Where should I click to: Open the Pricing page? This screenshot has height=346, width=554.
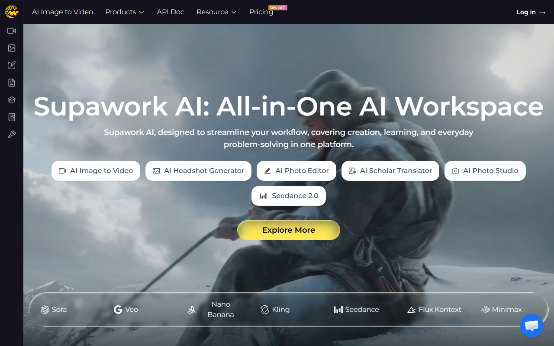click(261, 12)
